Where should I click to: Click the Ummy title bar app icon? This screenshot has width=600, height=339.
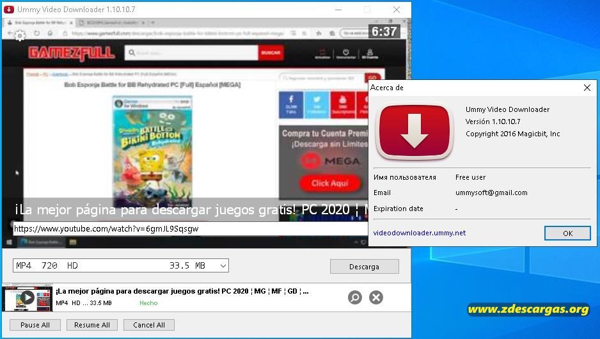pyautogui.click(x=8, y=9)
